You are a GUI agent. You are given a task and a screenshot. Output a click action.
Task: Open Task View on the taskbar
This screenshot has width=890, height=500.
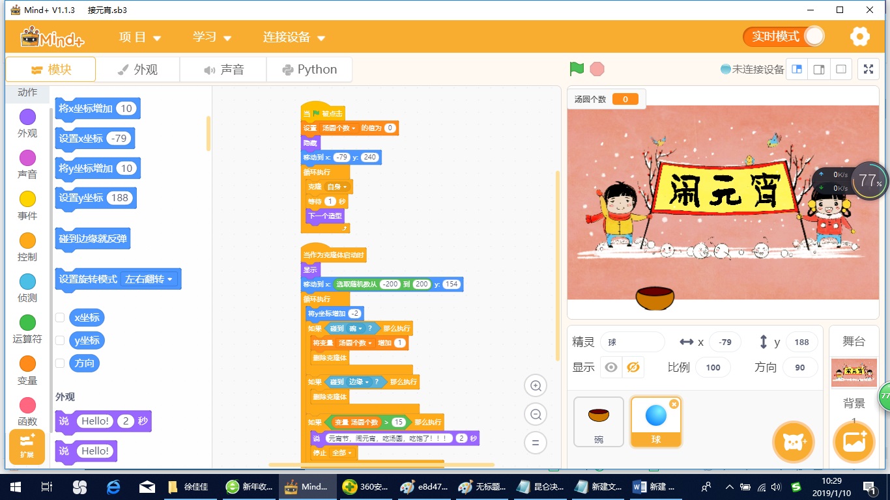[x=46, y=486]
